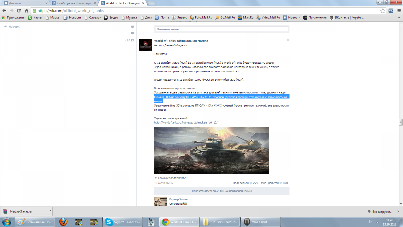Open a new browser tab
403x227 pixels.
click(152, 3)
